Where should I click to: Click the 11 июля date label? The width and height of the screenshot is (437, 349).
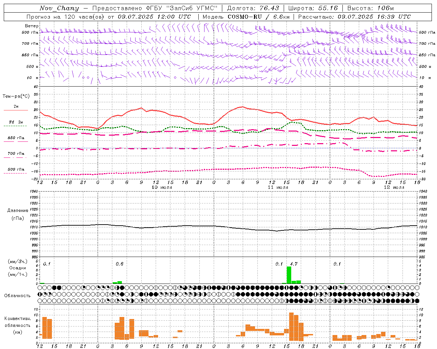tap(278, 187)
